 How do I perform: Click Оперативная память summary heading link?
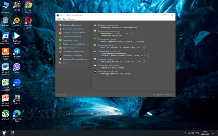point(107,39)
